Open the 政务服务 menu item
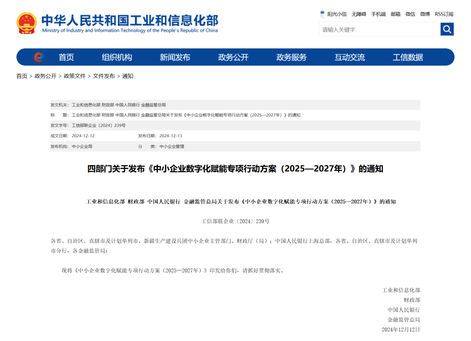Image resolution: width=471 pixels, height=341 pixels. [x=291, y=57]
